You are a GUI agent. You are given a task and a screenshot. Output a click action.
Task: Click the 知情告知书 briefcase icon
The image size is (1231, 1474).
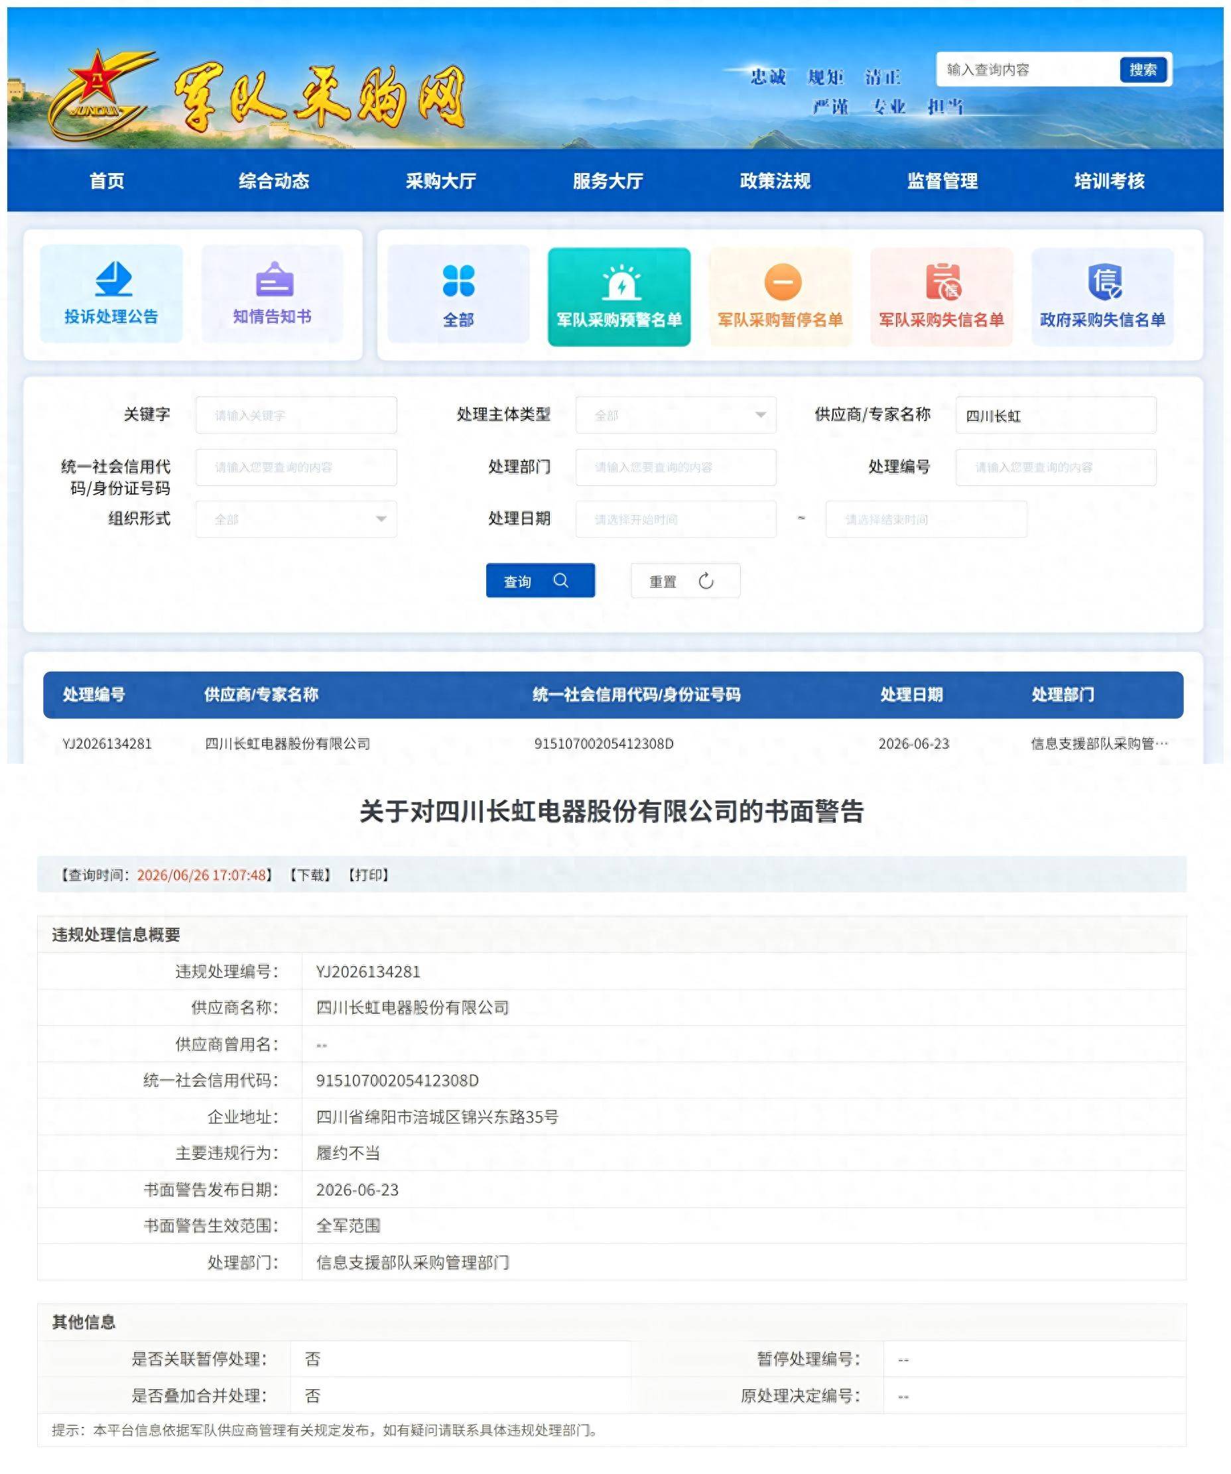click(x=275, y=280)
